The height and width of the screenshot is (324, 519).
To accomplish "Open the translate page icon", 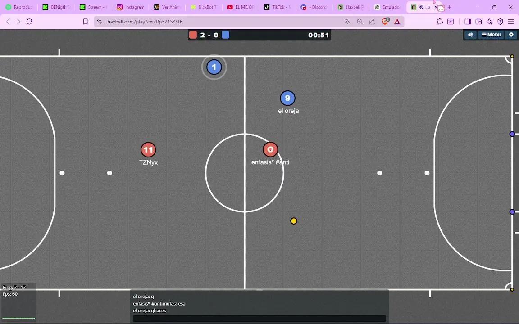I will pyautogui.click(x=347, y=22).
